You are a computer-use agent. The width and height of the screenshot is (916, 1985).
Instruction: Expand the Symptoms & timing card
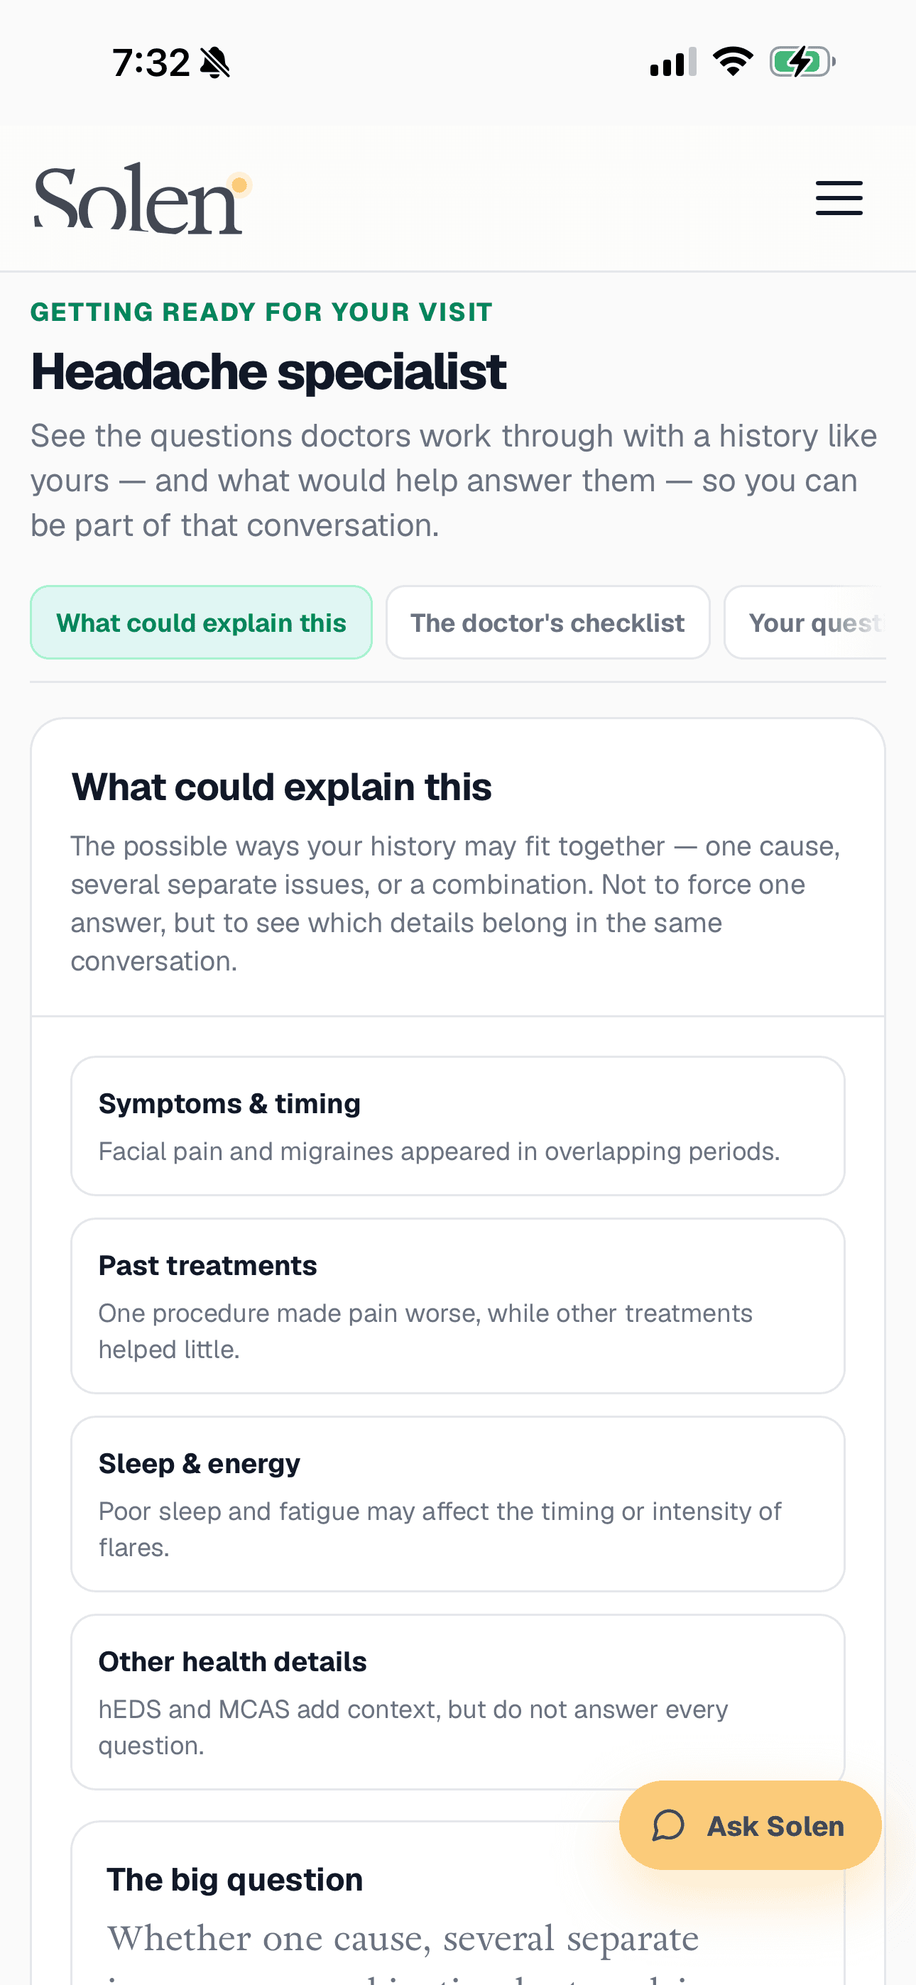click(x=458, y=1126)
